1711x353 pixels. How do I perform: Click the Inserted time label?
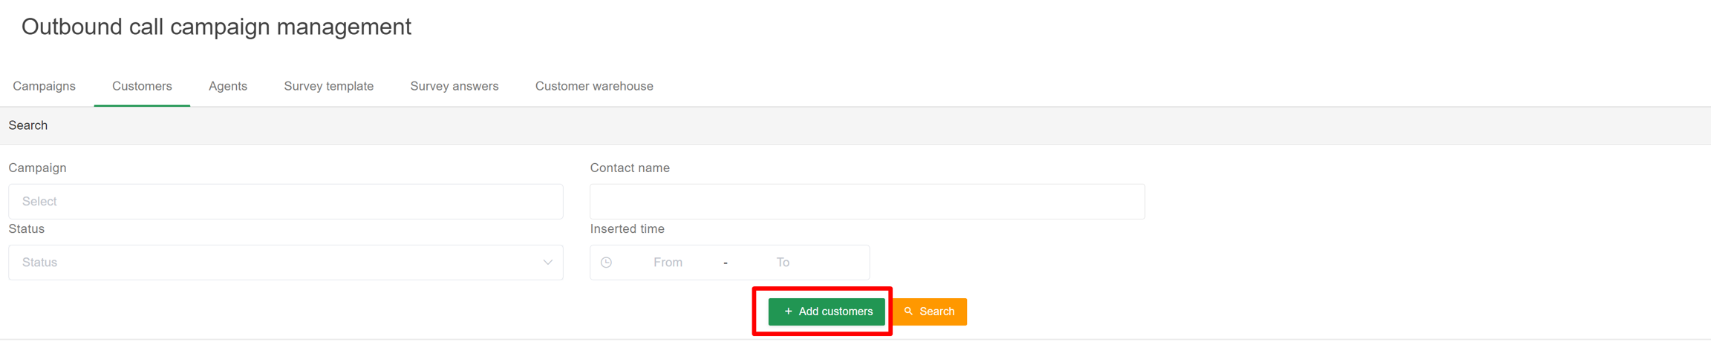coord(627,229)
